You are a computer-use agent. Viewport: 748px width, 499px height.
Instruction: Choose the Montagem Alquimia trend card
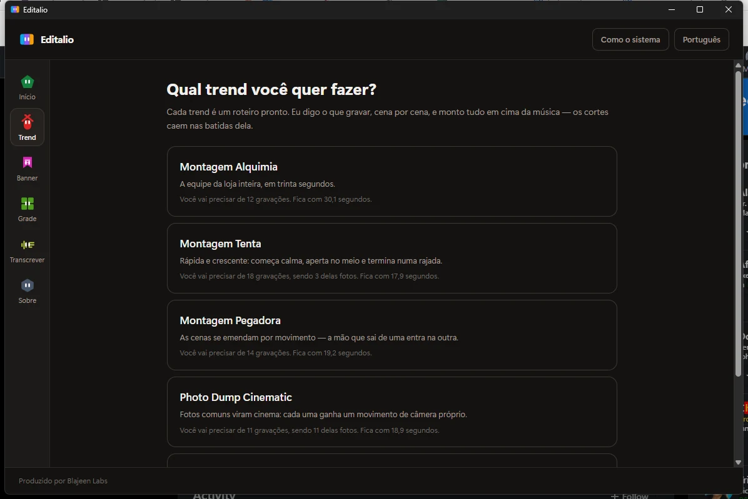click(392, 181)
